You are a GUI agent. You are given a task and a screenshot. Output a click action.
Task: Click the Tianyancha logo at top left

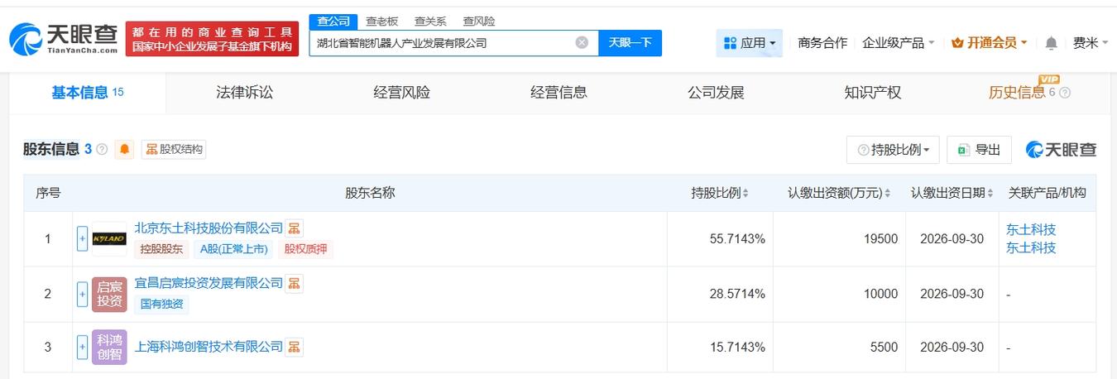click(63, 39)
